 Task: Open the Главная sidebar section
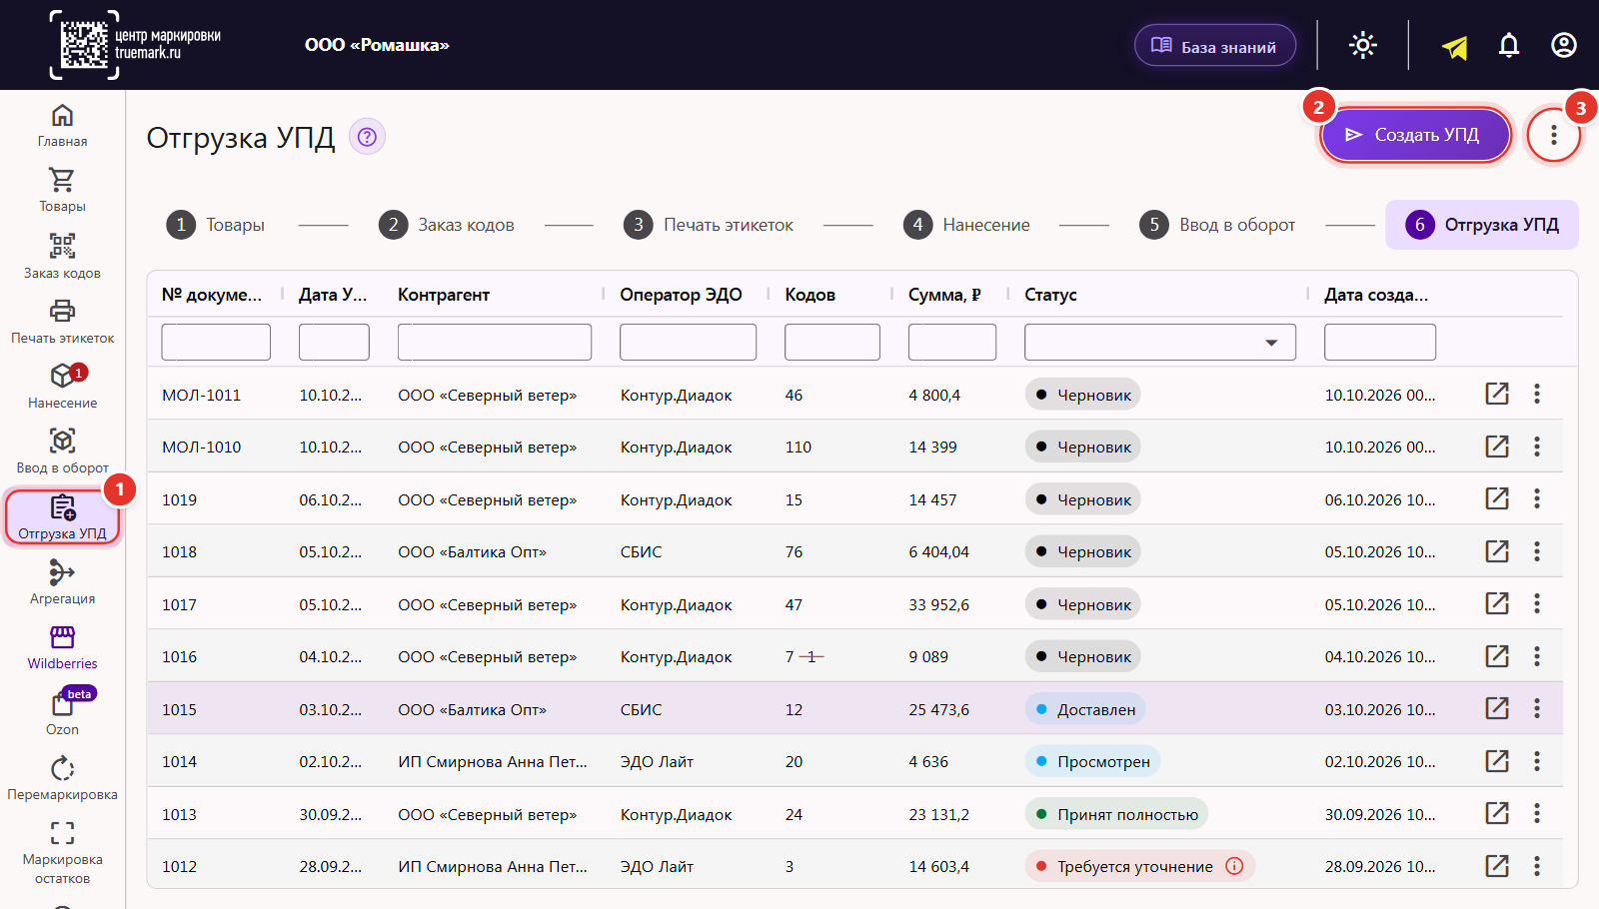tap(62, 126)
